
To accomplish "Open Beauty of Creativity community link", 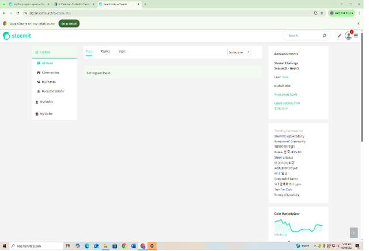I will pos(287,195).
